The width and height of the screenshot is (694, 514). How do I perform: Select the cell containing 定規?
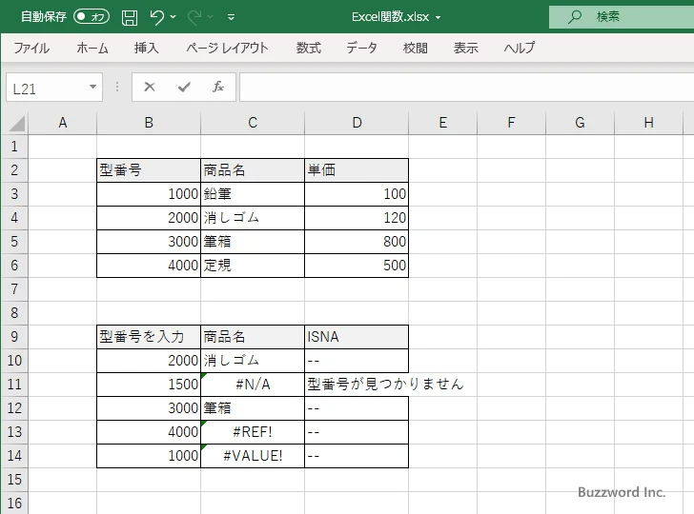click(253, 266)
